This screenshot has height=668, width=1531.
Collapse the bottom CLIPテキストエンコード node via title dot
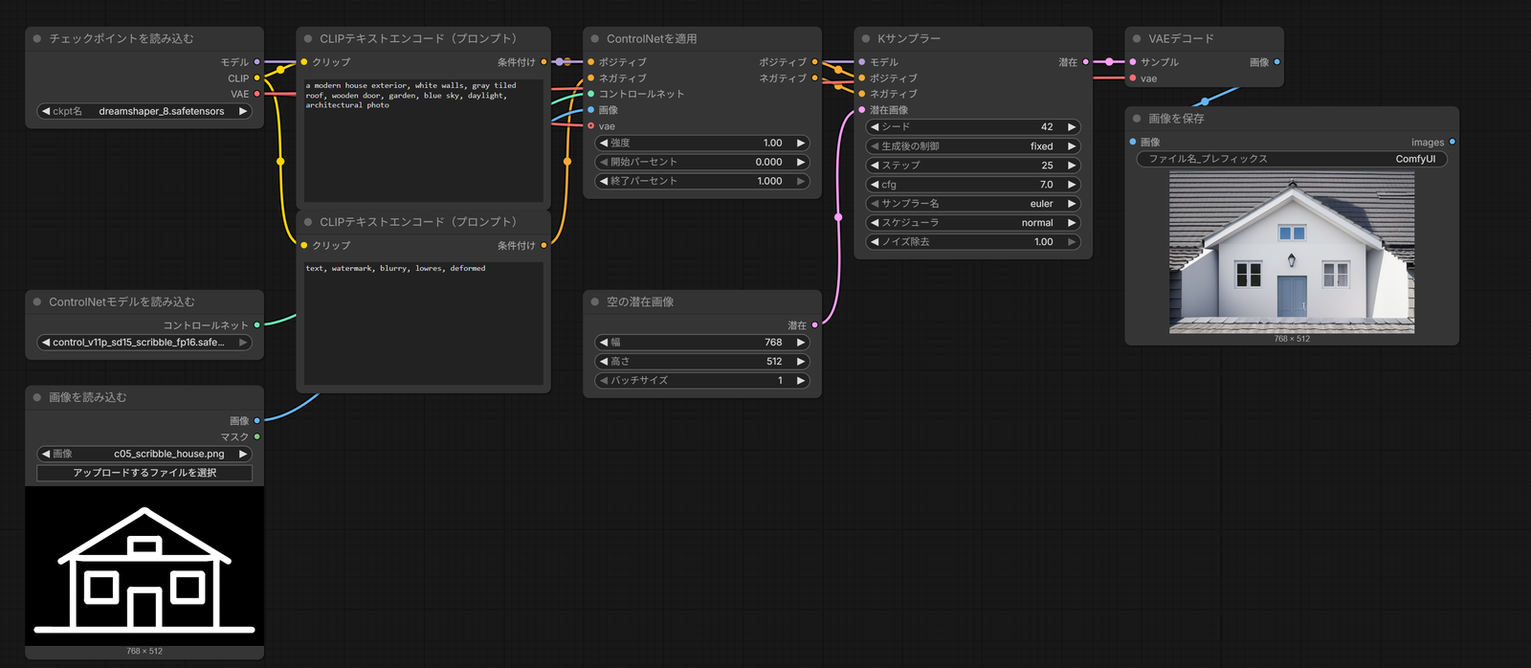click(308, 222)
